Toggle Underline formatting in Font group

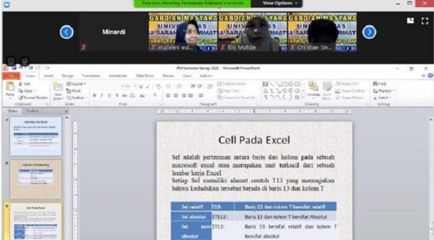tap(109, 95)
